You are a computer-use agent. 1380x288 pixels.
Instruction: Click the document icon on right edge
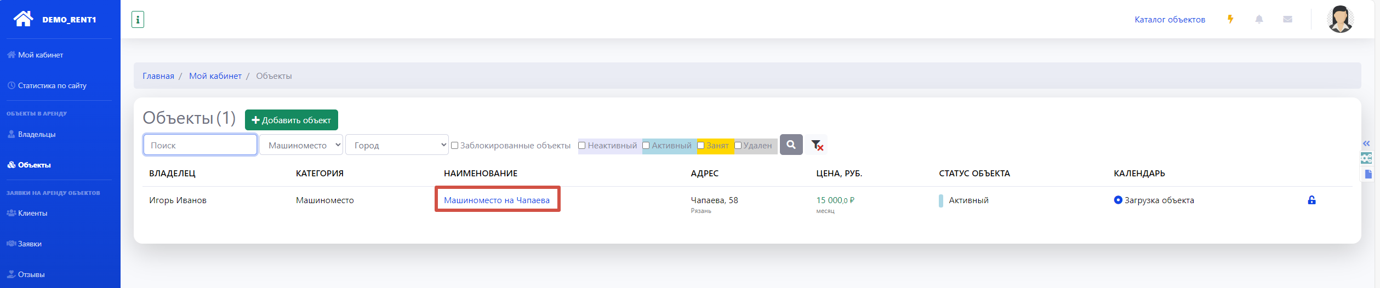pyautogui.click(x=1368, y=174)
